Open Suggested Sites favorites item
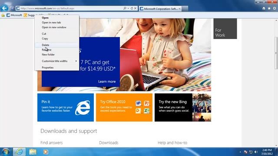 tap(29, 15)
